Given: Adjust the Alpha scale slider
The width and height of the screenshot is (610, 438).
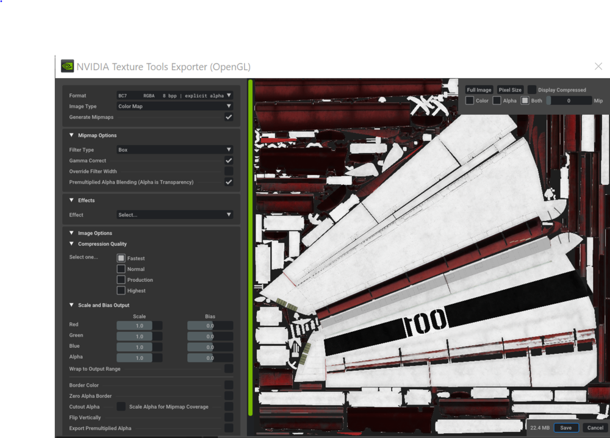Looking at the screenshot, I should click(x=140, y=358).
